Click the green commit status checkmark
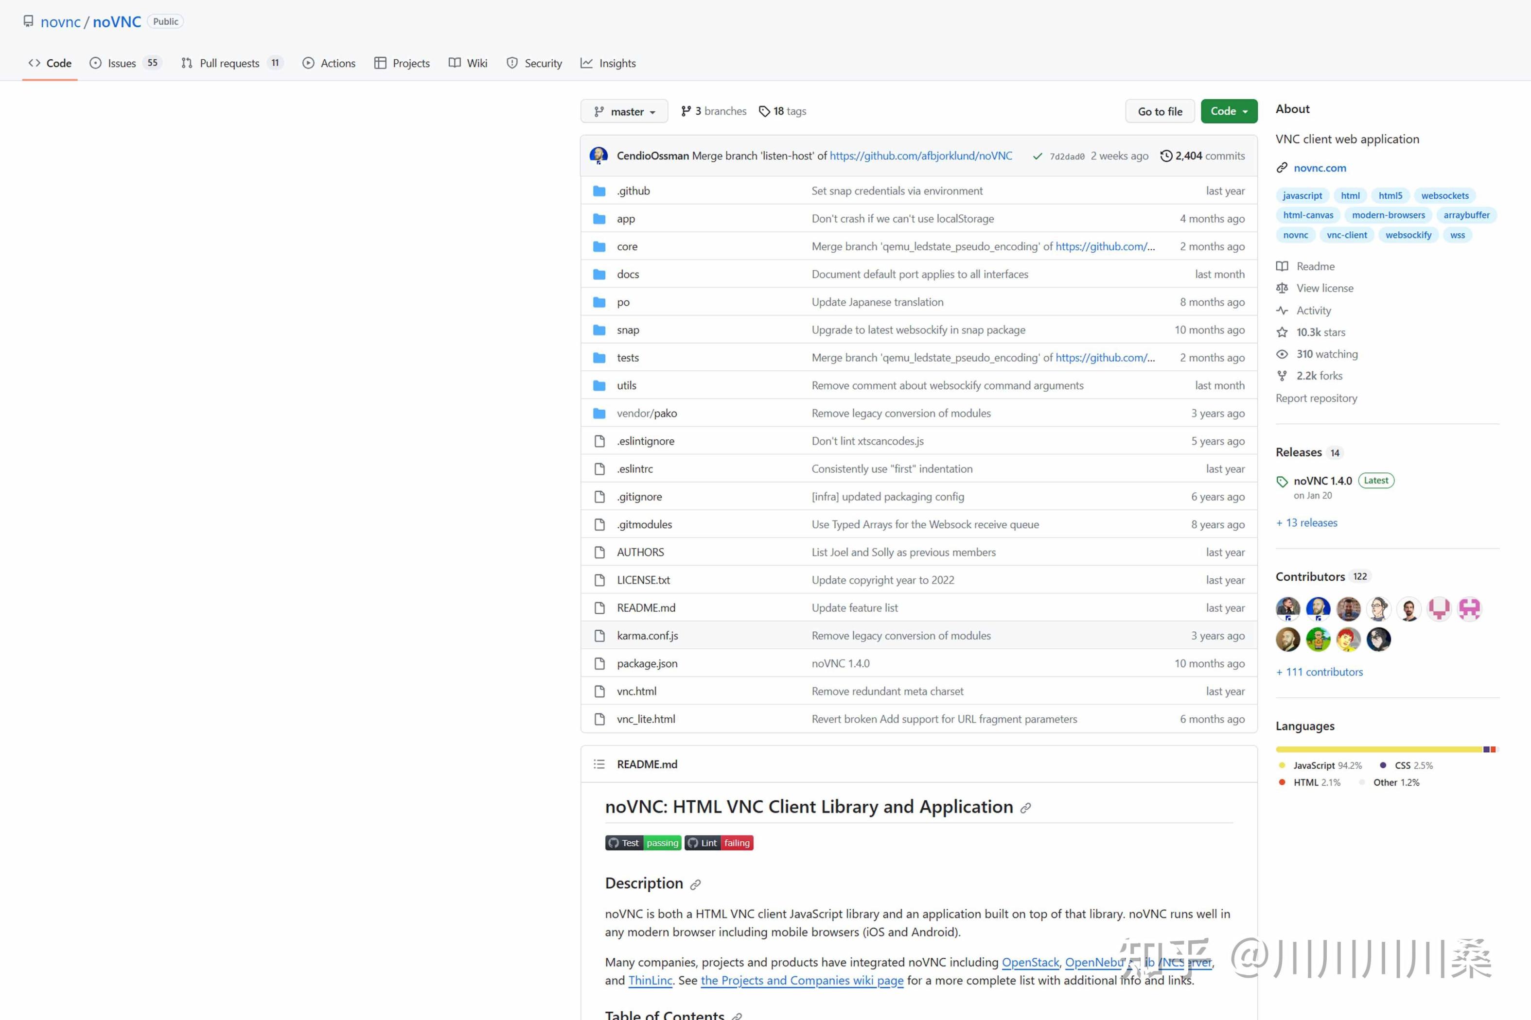 [1037, 156]
